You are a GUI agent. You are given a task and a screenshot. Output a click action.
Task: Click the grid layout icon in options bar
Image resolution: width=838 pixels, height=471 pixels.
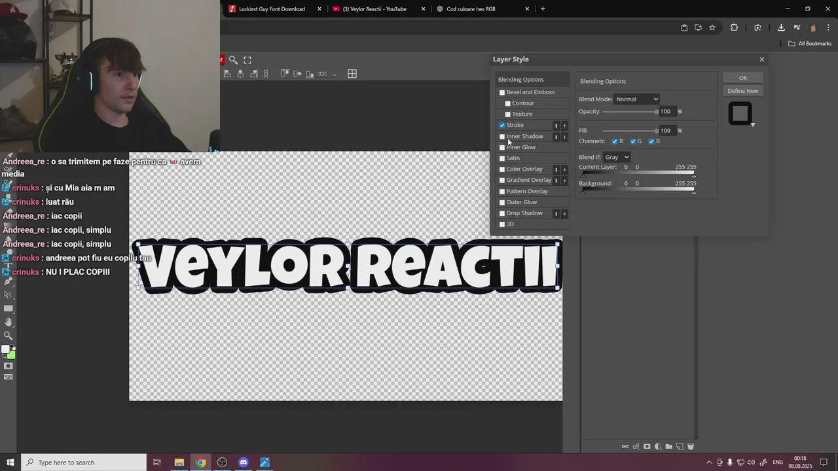(x=352, y=74)
